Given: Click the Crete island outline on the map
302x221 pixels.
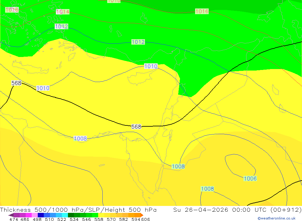Looking at the screenshot, I should [x=31, y=67].
